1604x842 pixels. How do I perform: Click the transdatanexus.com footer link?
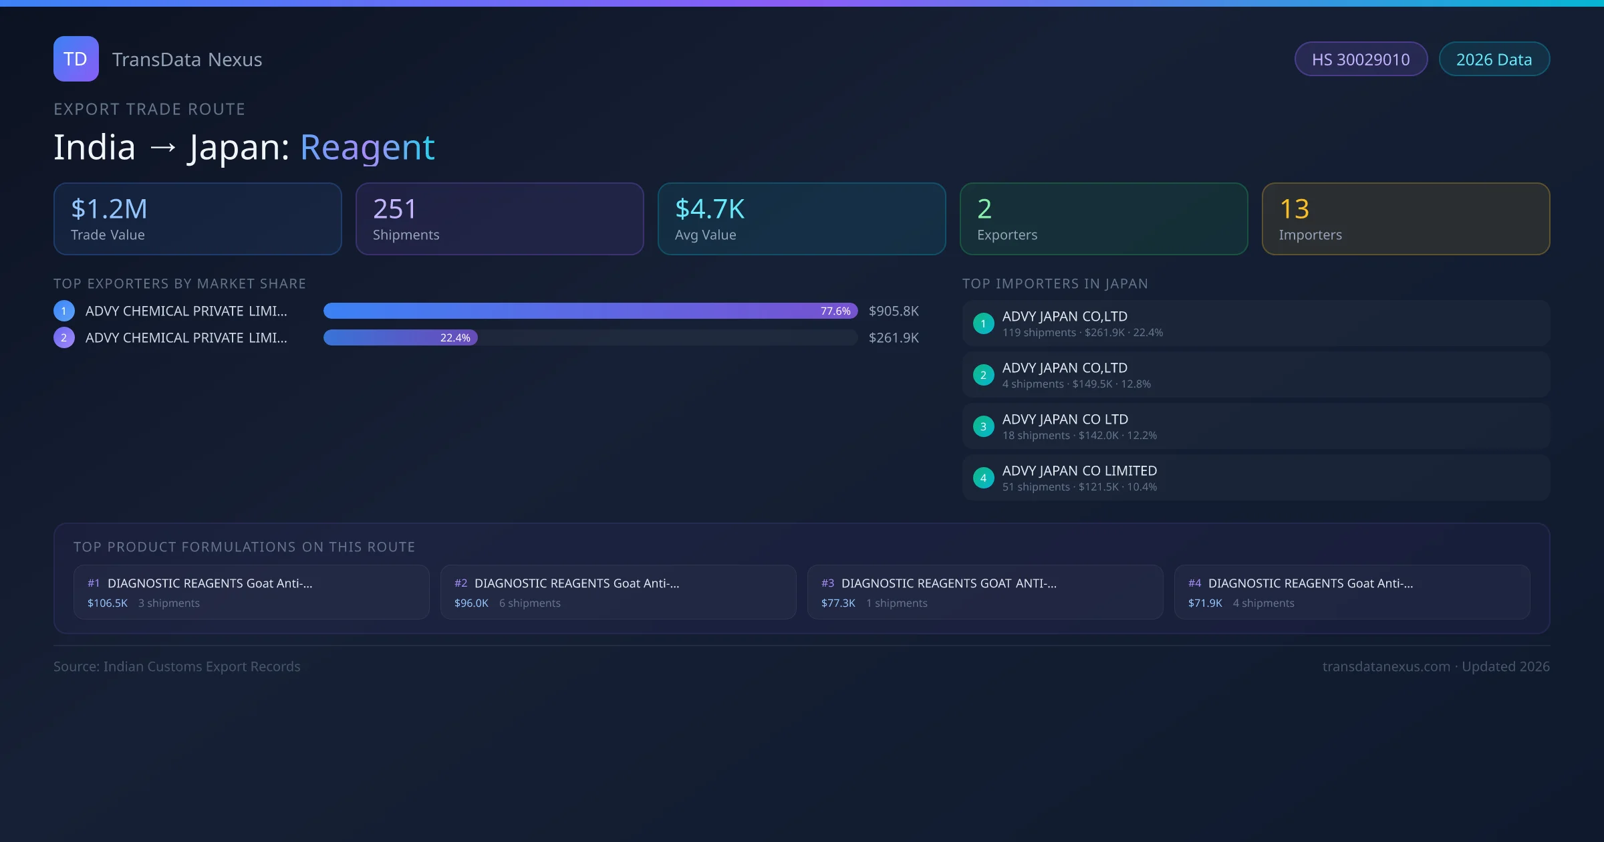click(1385, 666)
